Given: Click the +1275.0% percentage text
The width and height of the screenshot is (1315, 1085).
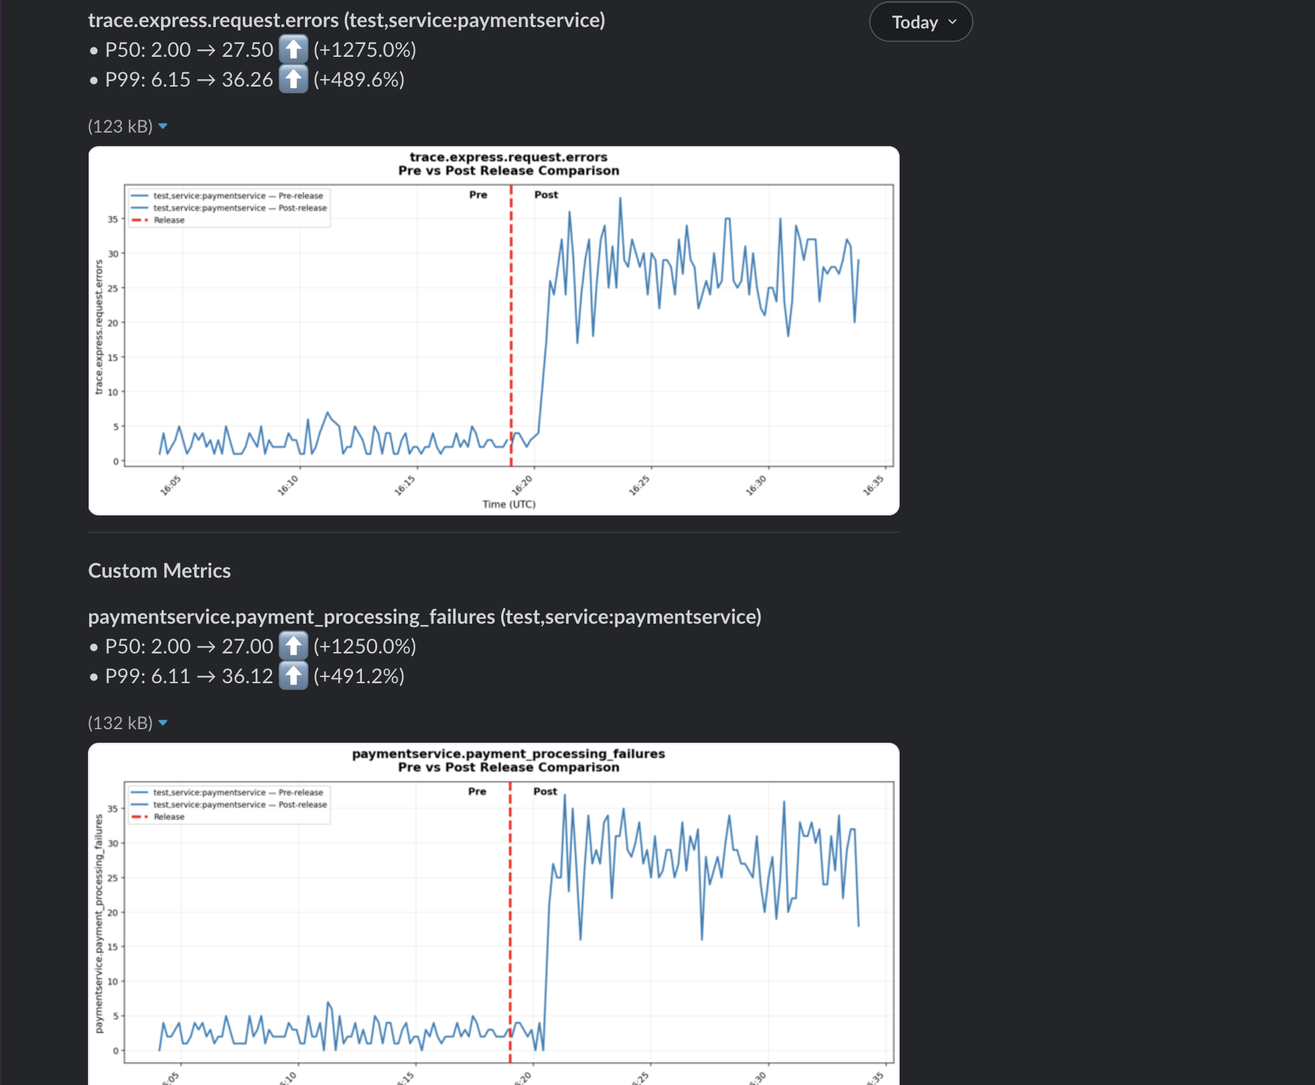Looking at the screenshot, I should pos(365,49).
